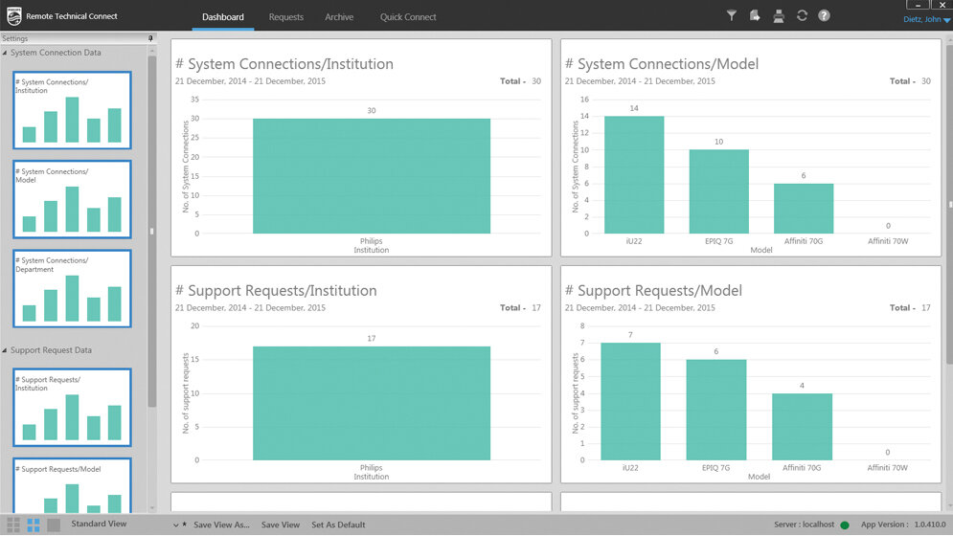Refresh dashboard data with sync icon

click(x=802, y=15)
